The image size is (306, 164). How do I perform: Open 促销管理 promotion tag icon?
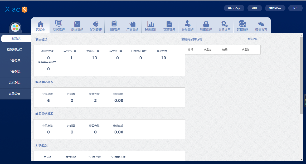pos(95,25)
